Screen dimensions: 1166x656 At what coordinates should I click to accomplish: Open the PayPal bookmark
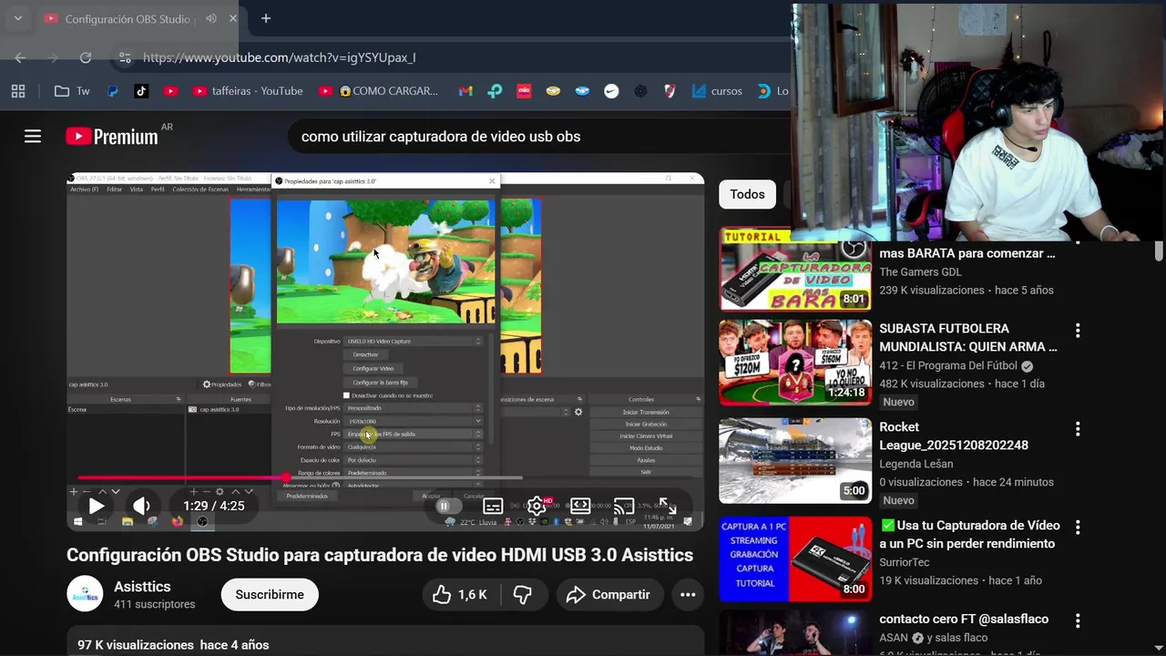click(x=113, y=91)
